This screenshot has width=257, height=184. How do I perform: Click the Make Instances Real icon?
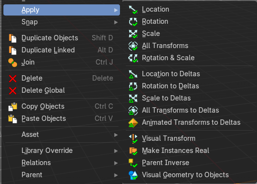point(133,151)
